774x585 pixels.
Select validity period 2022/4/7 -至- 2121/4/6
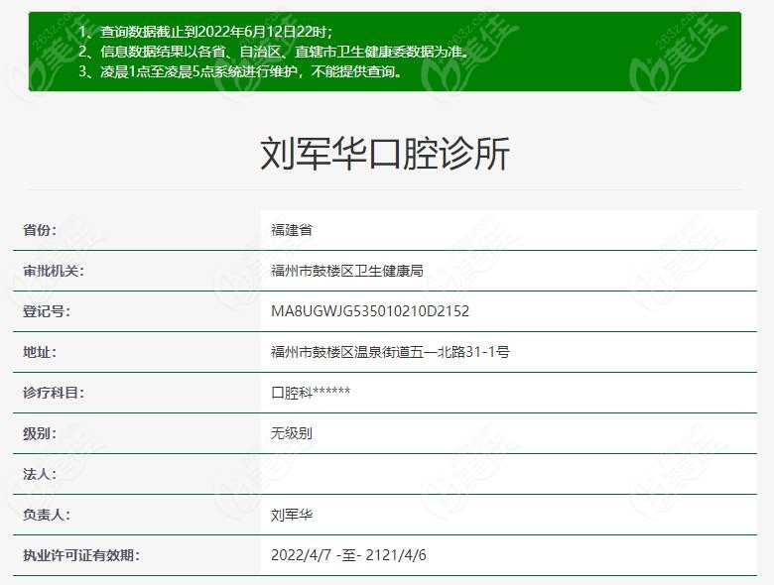coord(348,555)
